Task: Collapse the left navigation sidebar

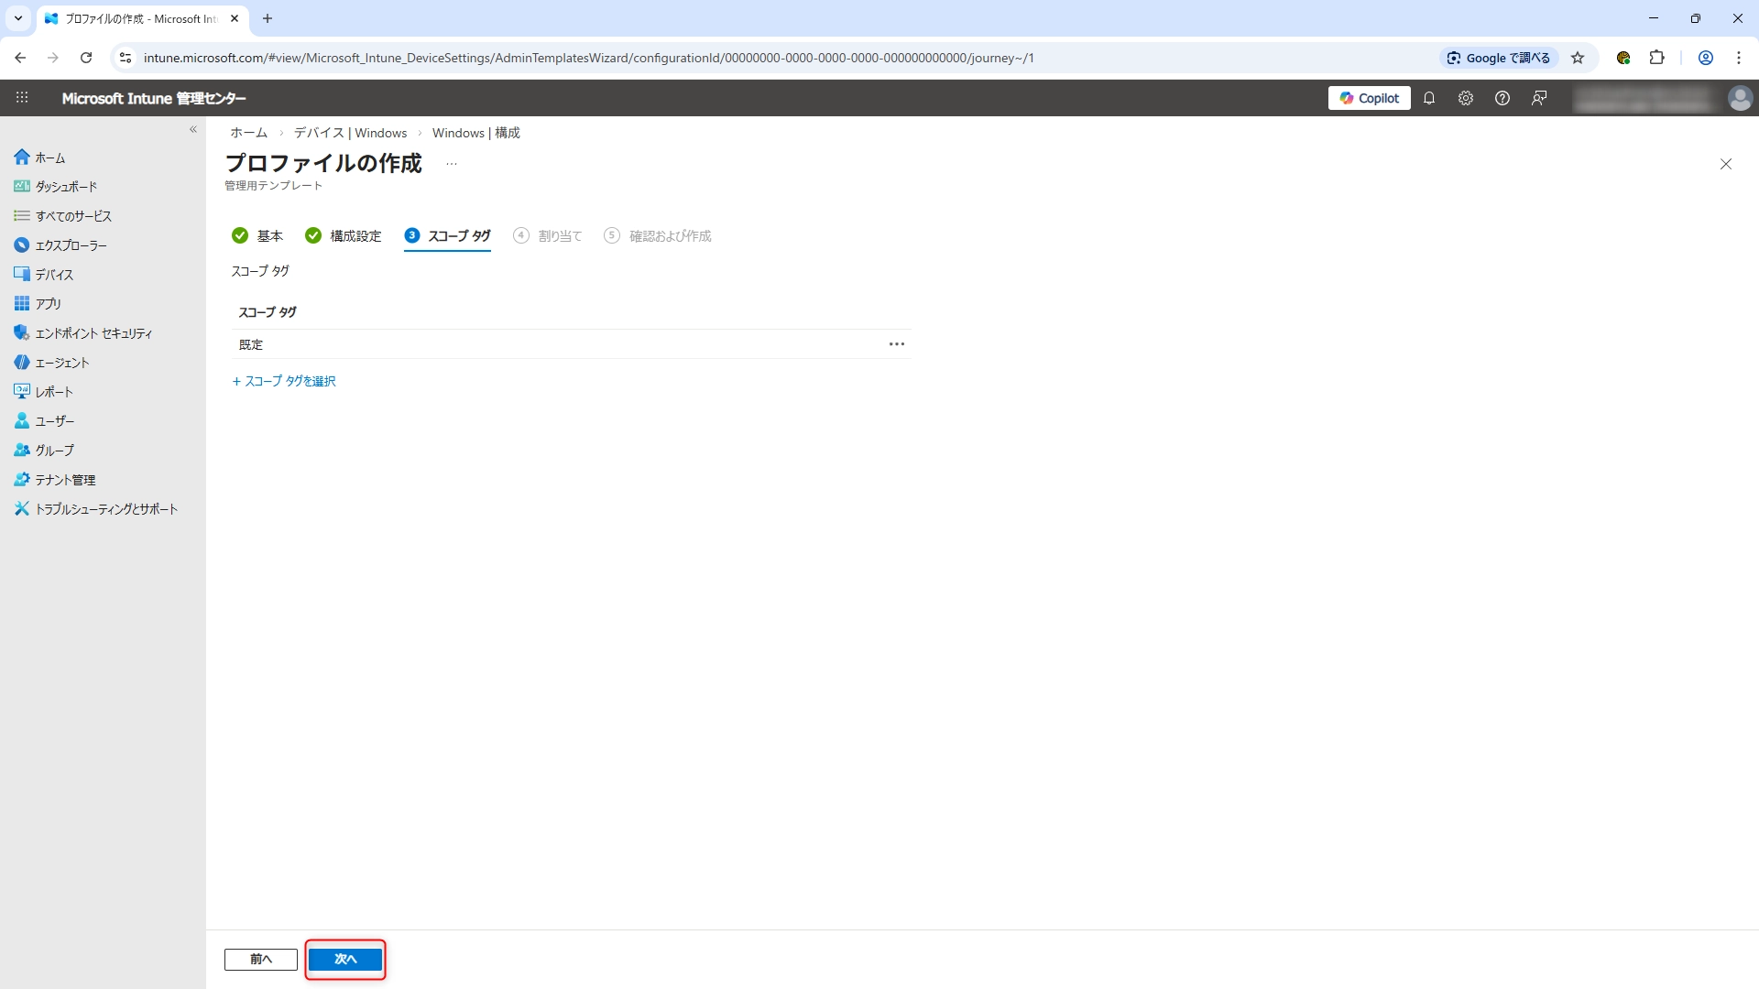Action: click(x=193, y=130)
